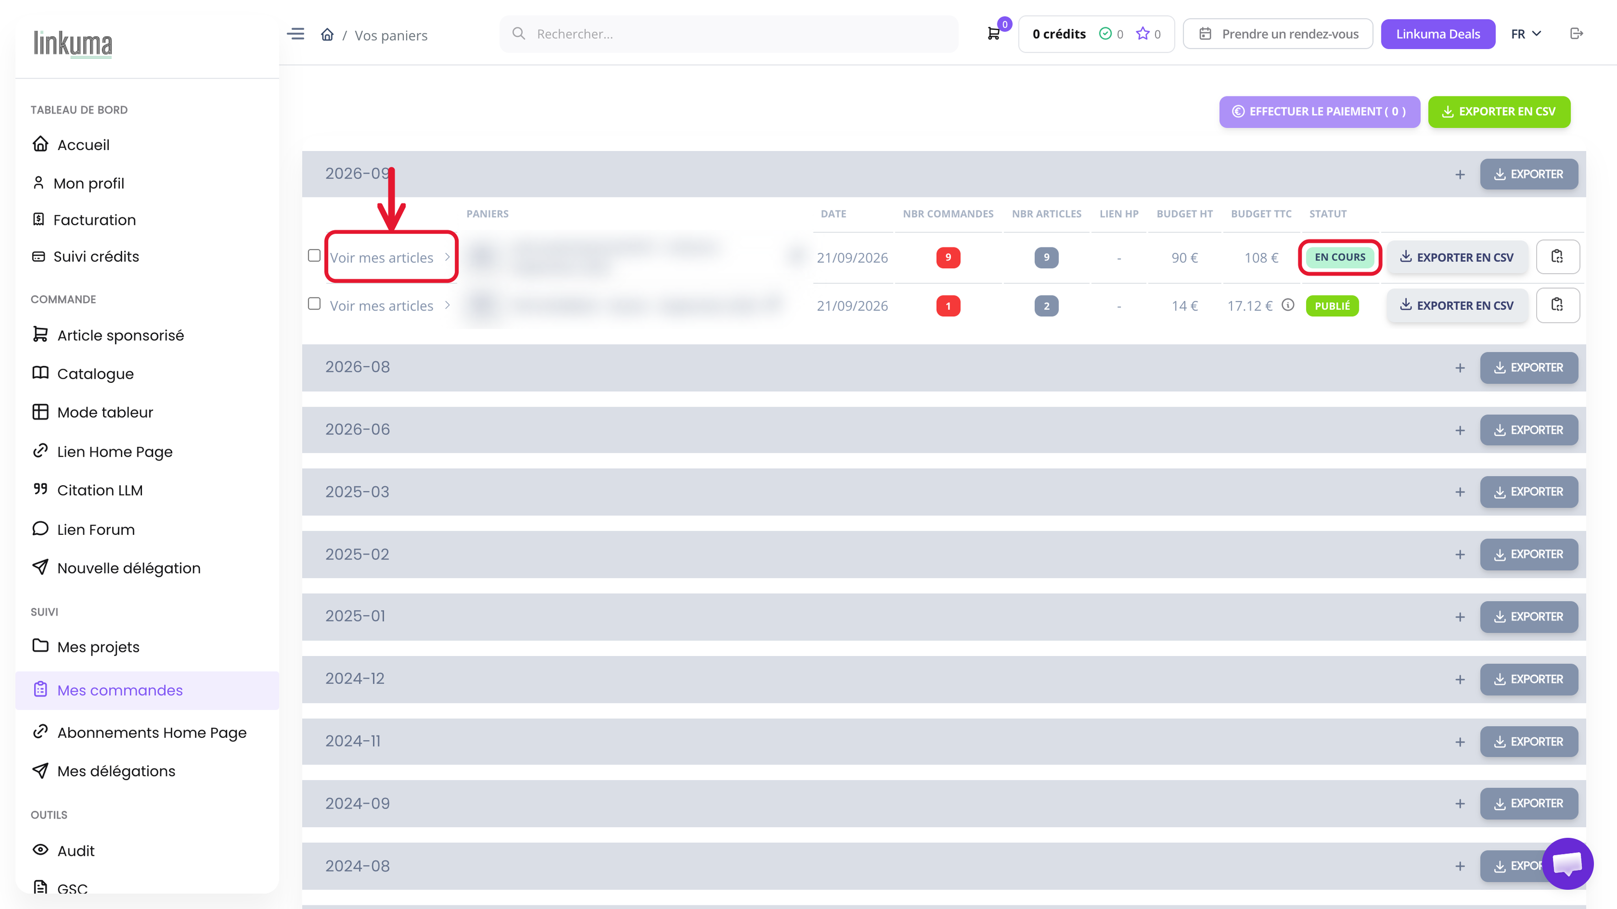Click the PUBLIÉ status badge
Viewport: 1617px width, 909px height.
(x=1332, y=306)
